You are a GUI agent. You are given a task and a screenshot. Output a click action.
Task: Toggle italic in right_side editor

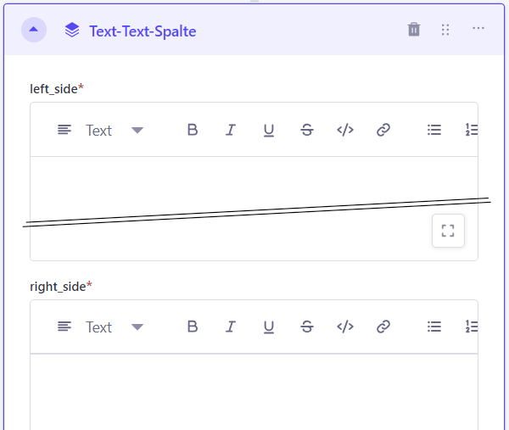click(x=231, y=327)
